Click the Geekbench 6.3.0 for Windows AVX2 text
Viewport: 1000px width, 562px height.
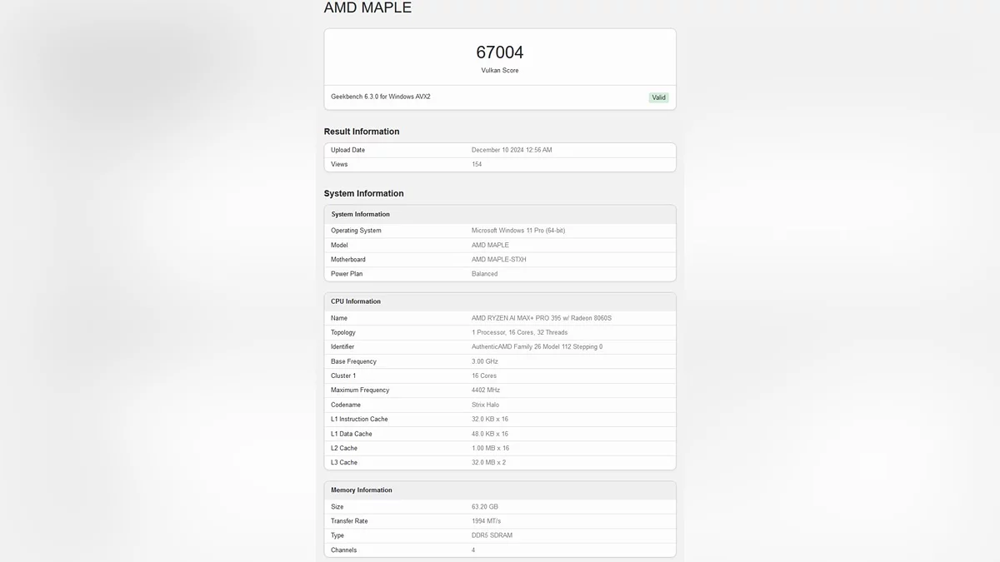(381, 97)
